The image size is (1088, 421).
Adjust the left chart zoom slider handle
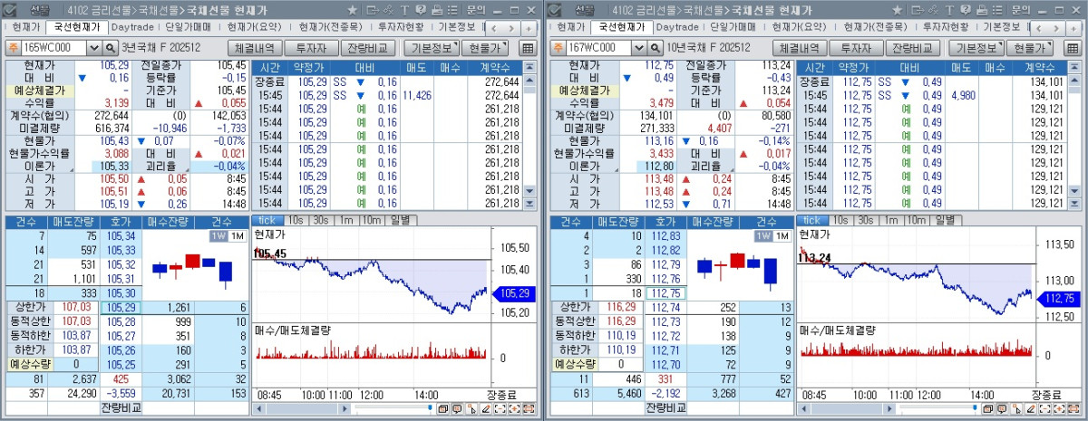click(x=430, y=407)
